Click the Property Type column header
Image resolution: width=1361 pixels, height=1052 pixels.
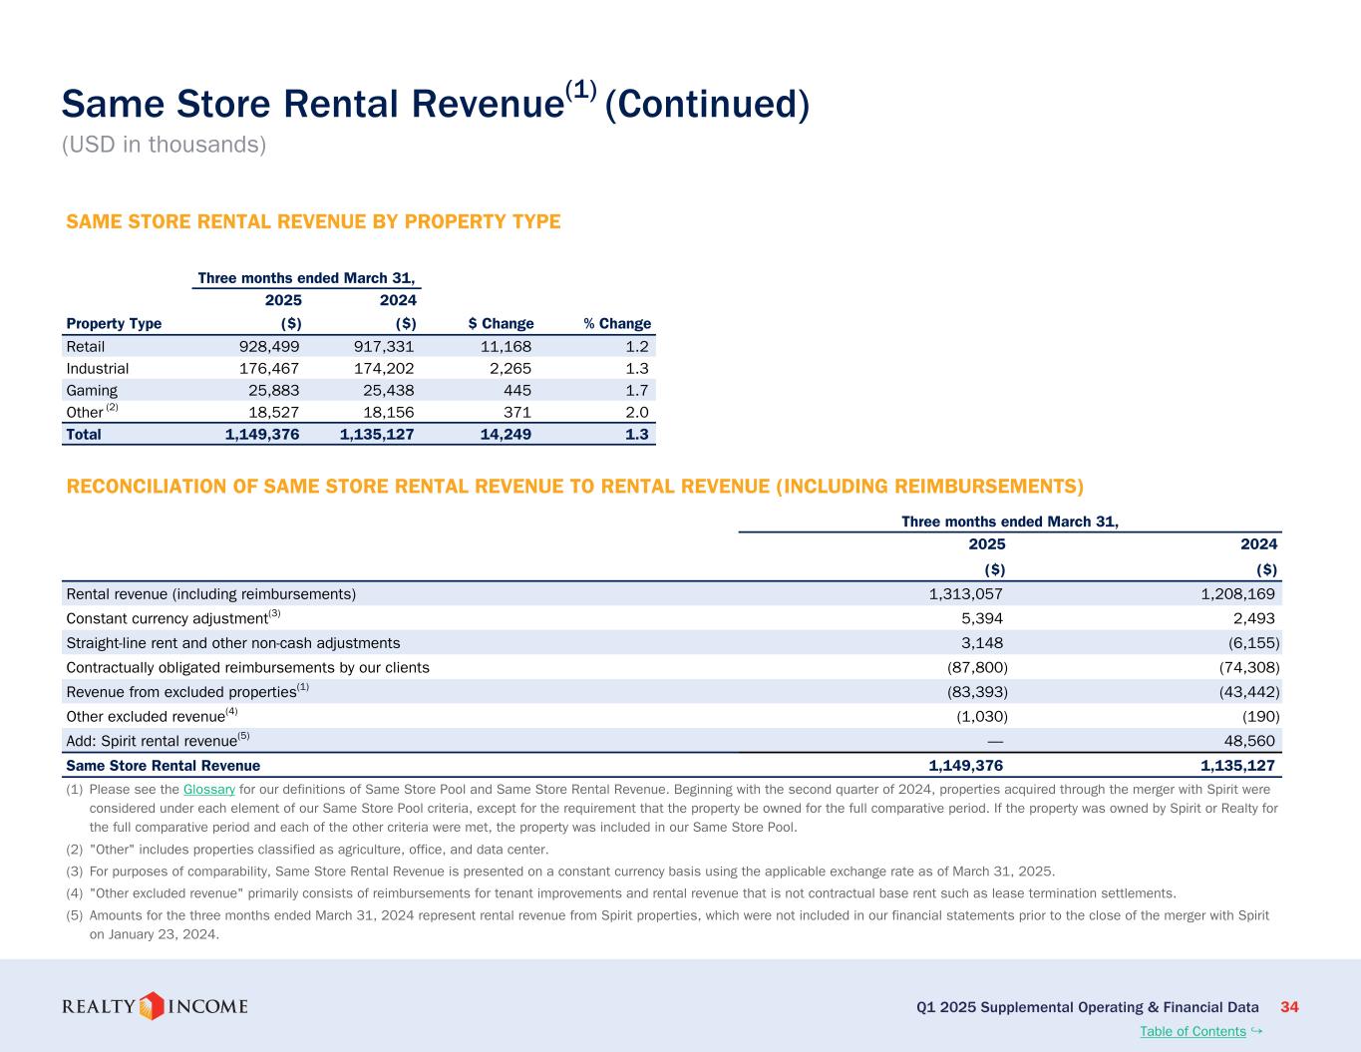click(114, 324)
